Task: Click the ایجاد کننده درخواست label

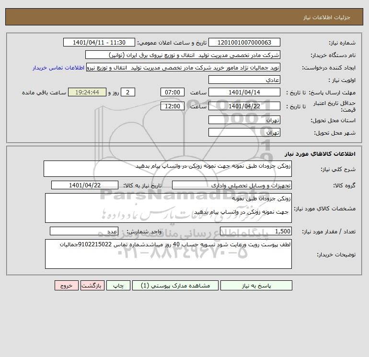Action: pos(329,68)
